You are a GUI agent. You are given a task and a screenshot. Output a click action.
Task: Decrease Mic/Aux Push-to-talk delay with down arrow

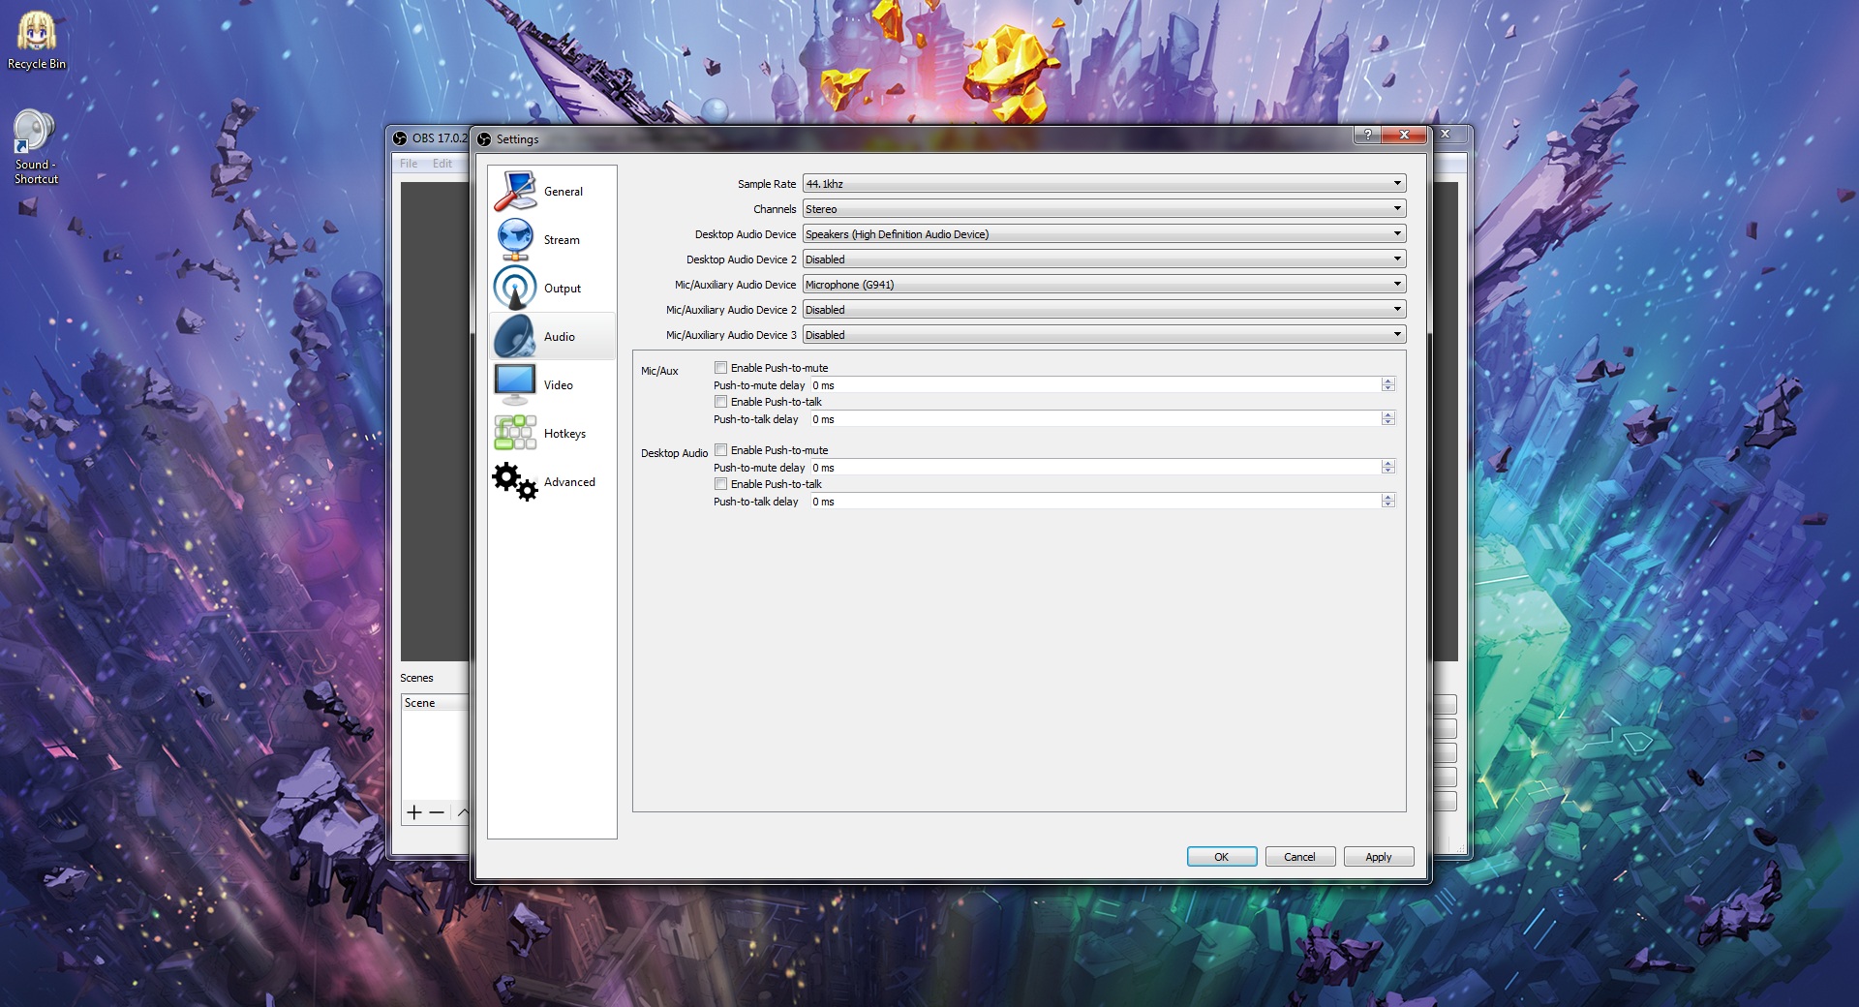coord(1388,423)
